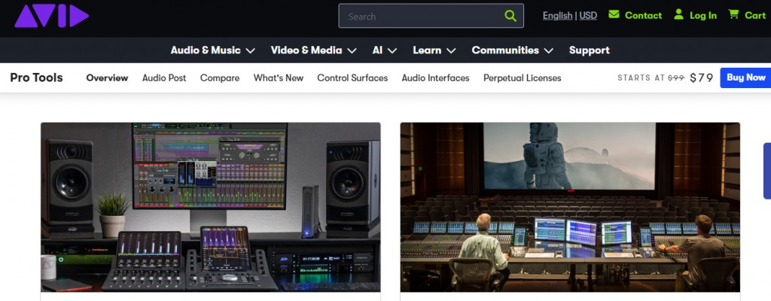Open the Contact link
Viewport: 771px width, 301px height.
tap(643, 16)
